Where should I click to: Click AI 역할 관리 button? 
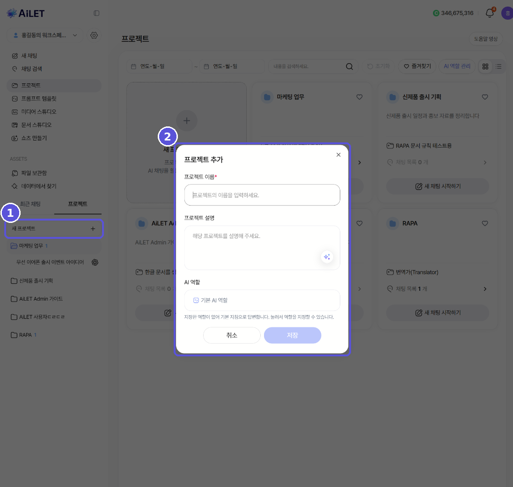pos(457,66)
